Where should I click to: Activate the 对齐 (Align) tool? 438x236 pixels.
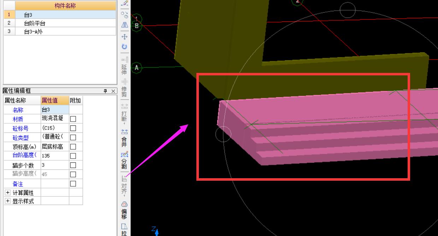(124, 185)
